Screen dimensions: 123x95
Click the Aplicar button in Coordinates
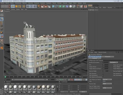coord(83,92)
